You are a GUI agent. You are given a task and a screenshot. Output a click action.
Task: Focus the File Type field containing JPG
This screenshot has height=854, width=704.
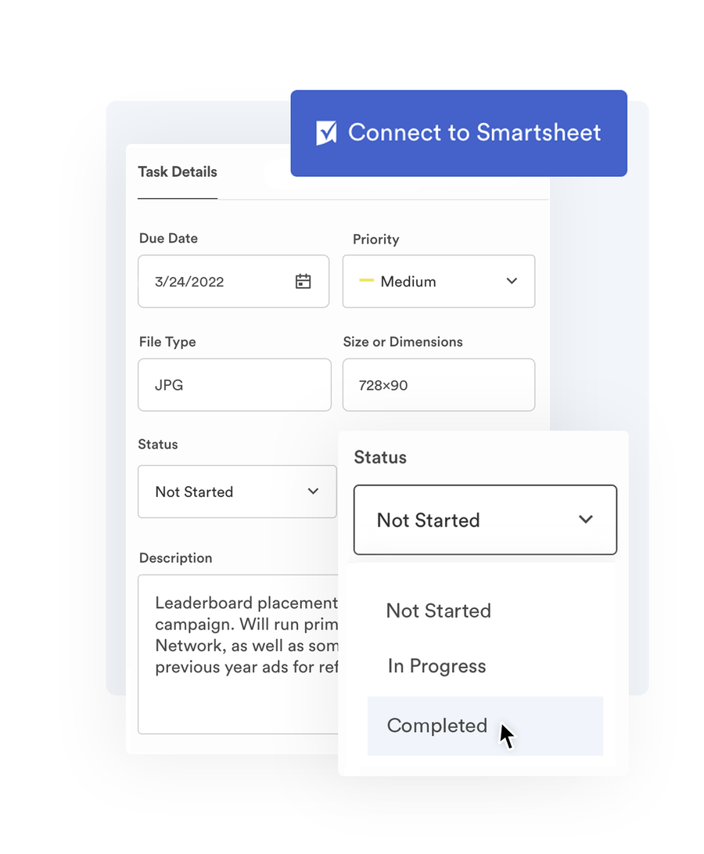(x=234, y=385)
